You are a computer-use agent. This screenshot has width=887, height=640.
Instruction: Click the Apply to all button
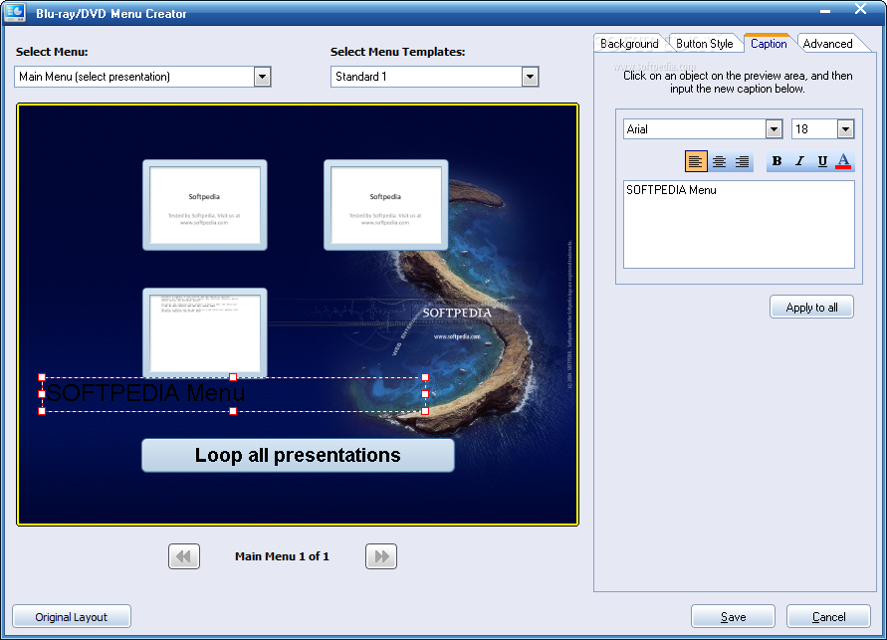[x=811, y=307]
